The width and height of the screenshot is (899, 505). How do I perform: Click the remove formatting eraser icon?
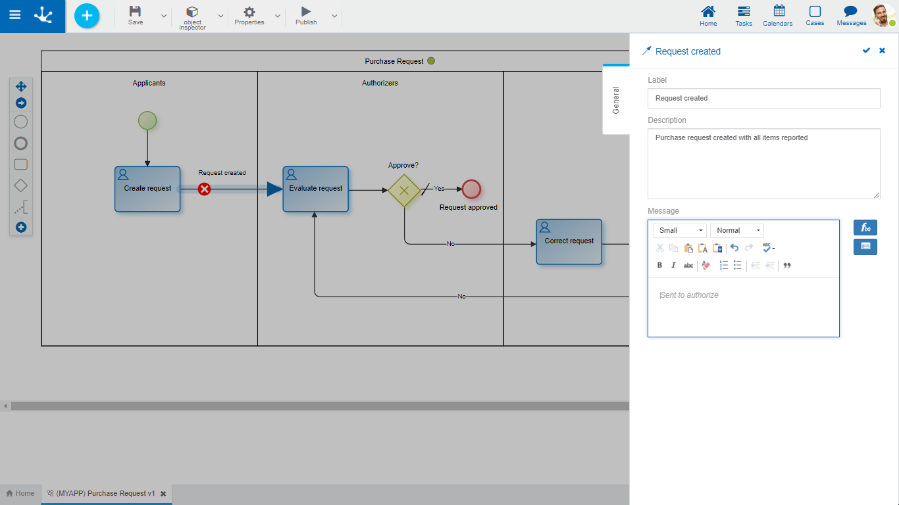pos(706,266)
